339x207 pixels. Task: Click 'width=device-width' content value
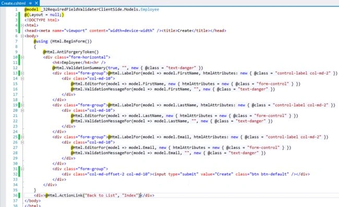(131, 30)
